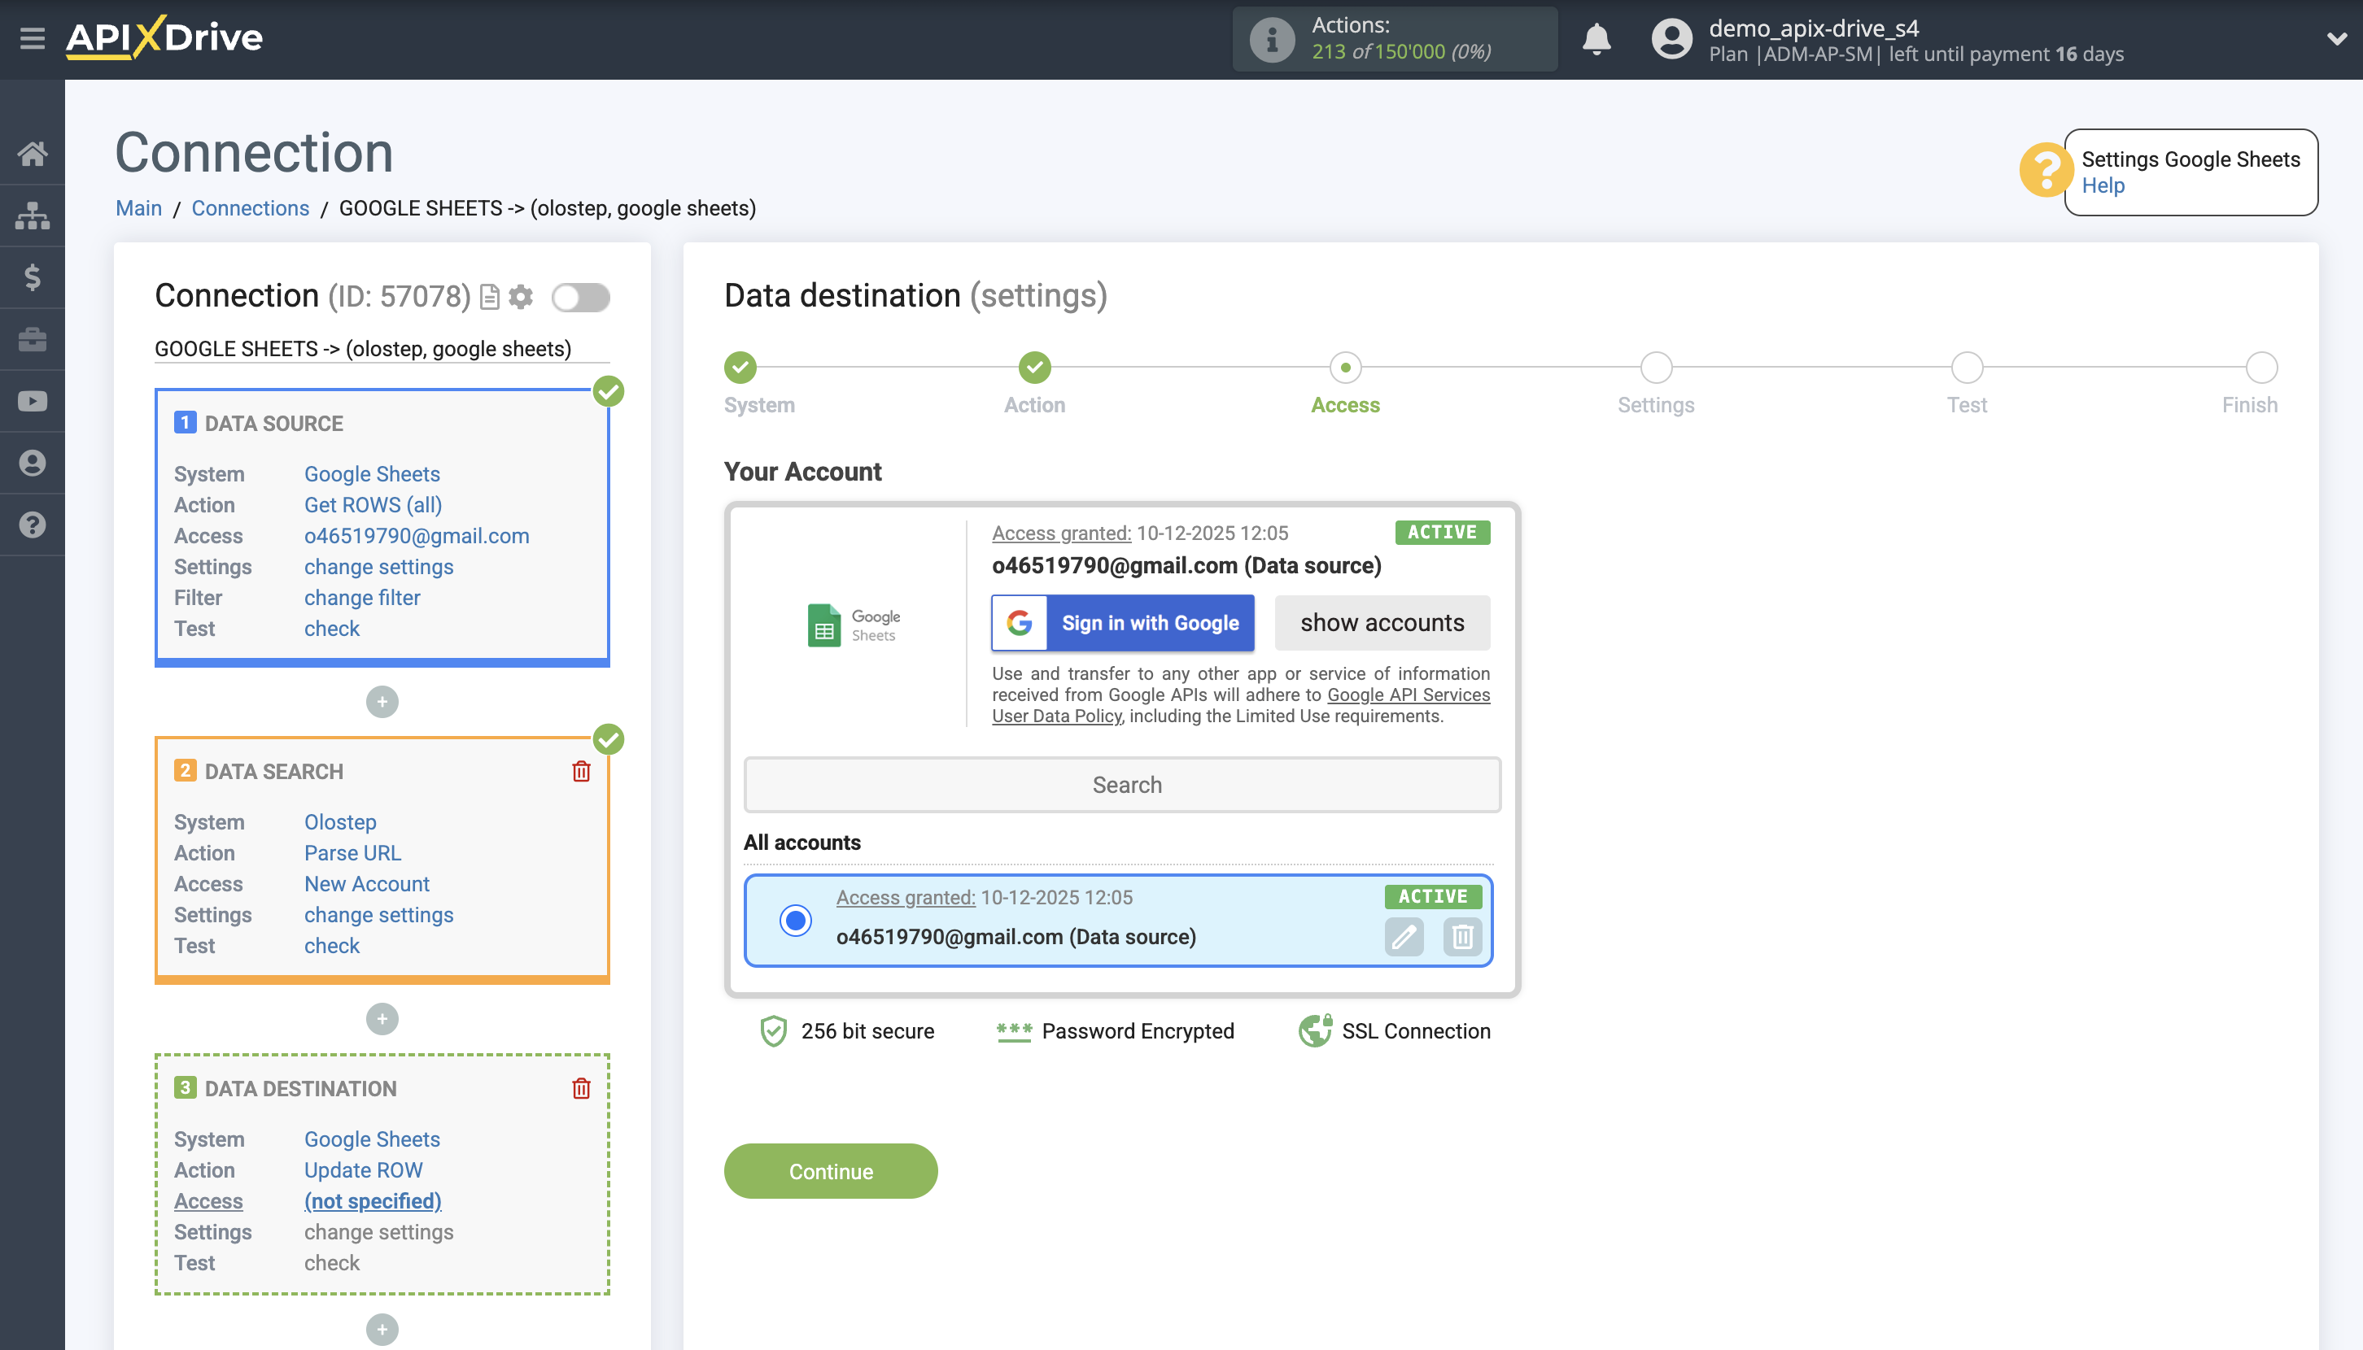The height and width of the screenshot is (1350, 2363).
Task: Edit the o46519790 account with the pencil icon
Action: pyautogui.click(x=1404, y=938)
